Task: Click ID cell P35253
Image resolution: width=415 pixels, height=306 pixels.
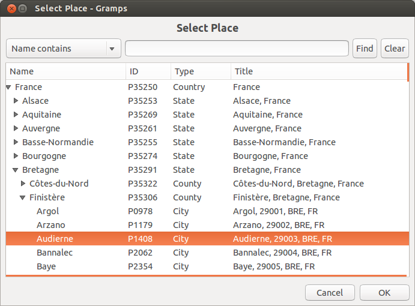Action: pos(143,101)
